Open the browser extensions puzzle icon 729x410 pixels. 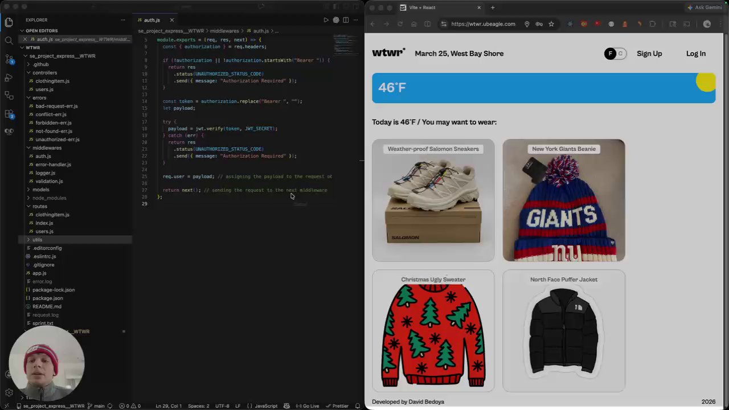[653, 24]
